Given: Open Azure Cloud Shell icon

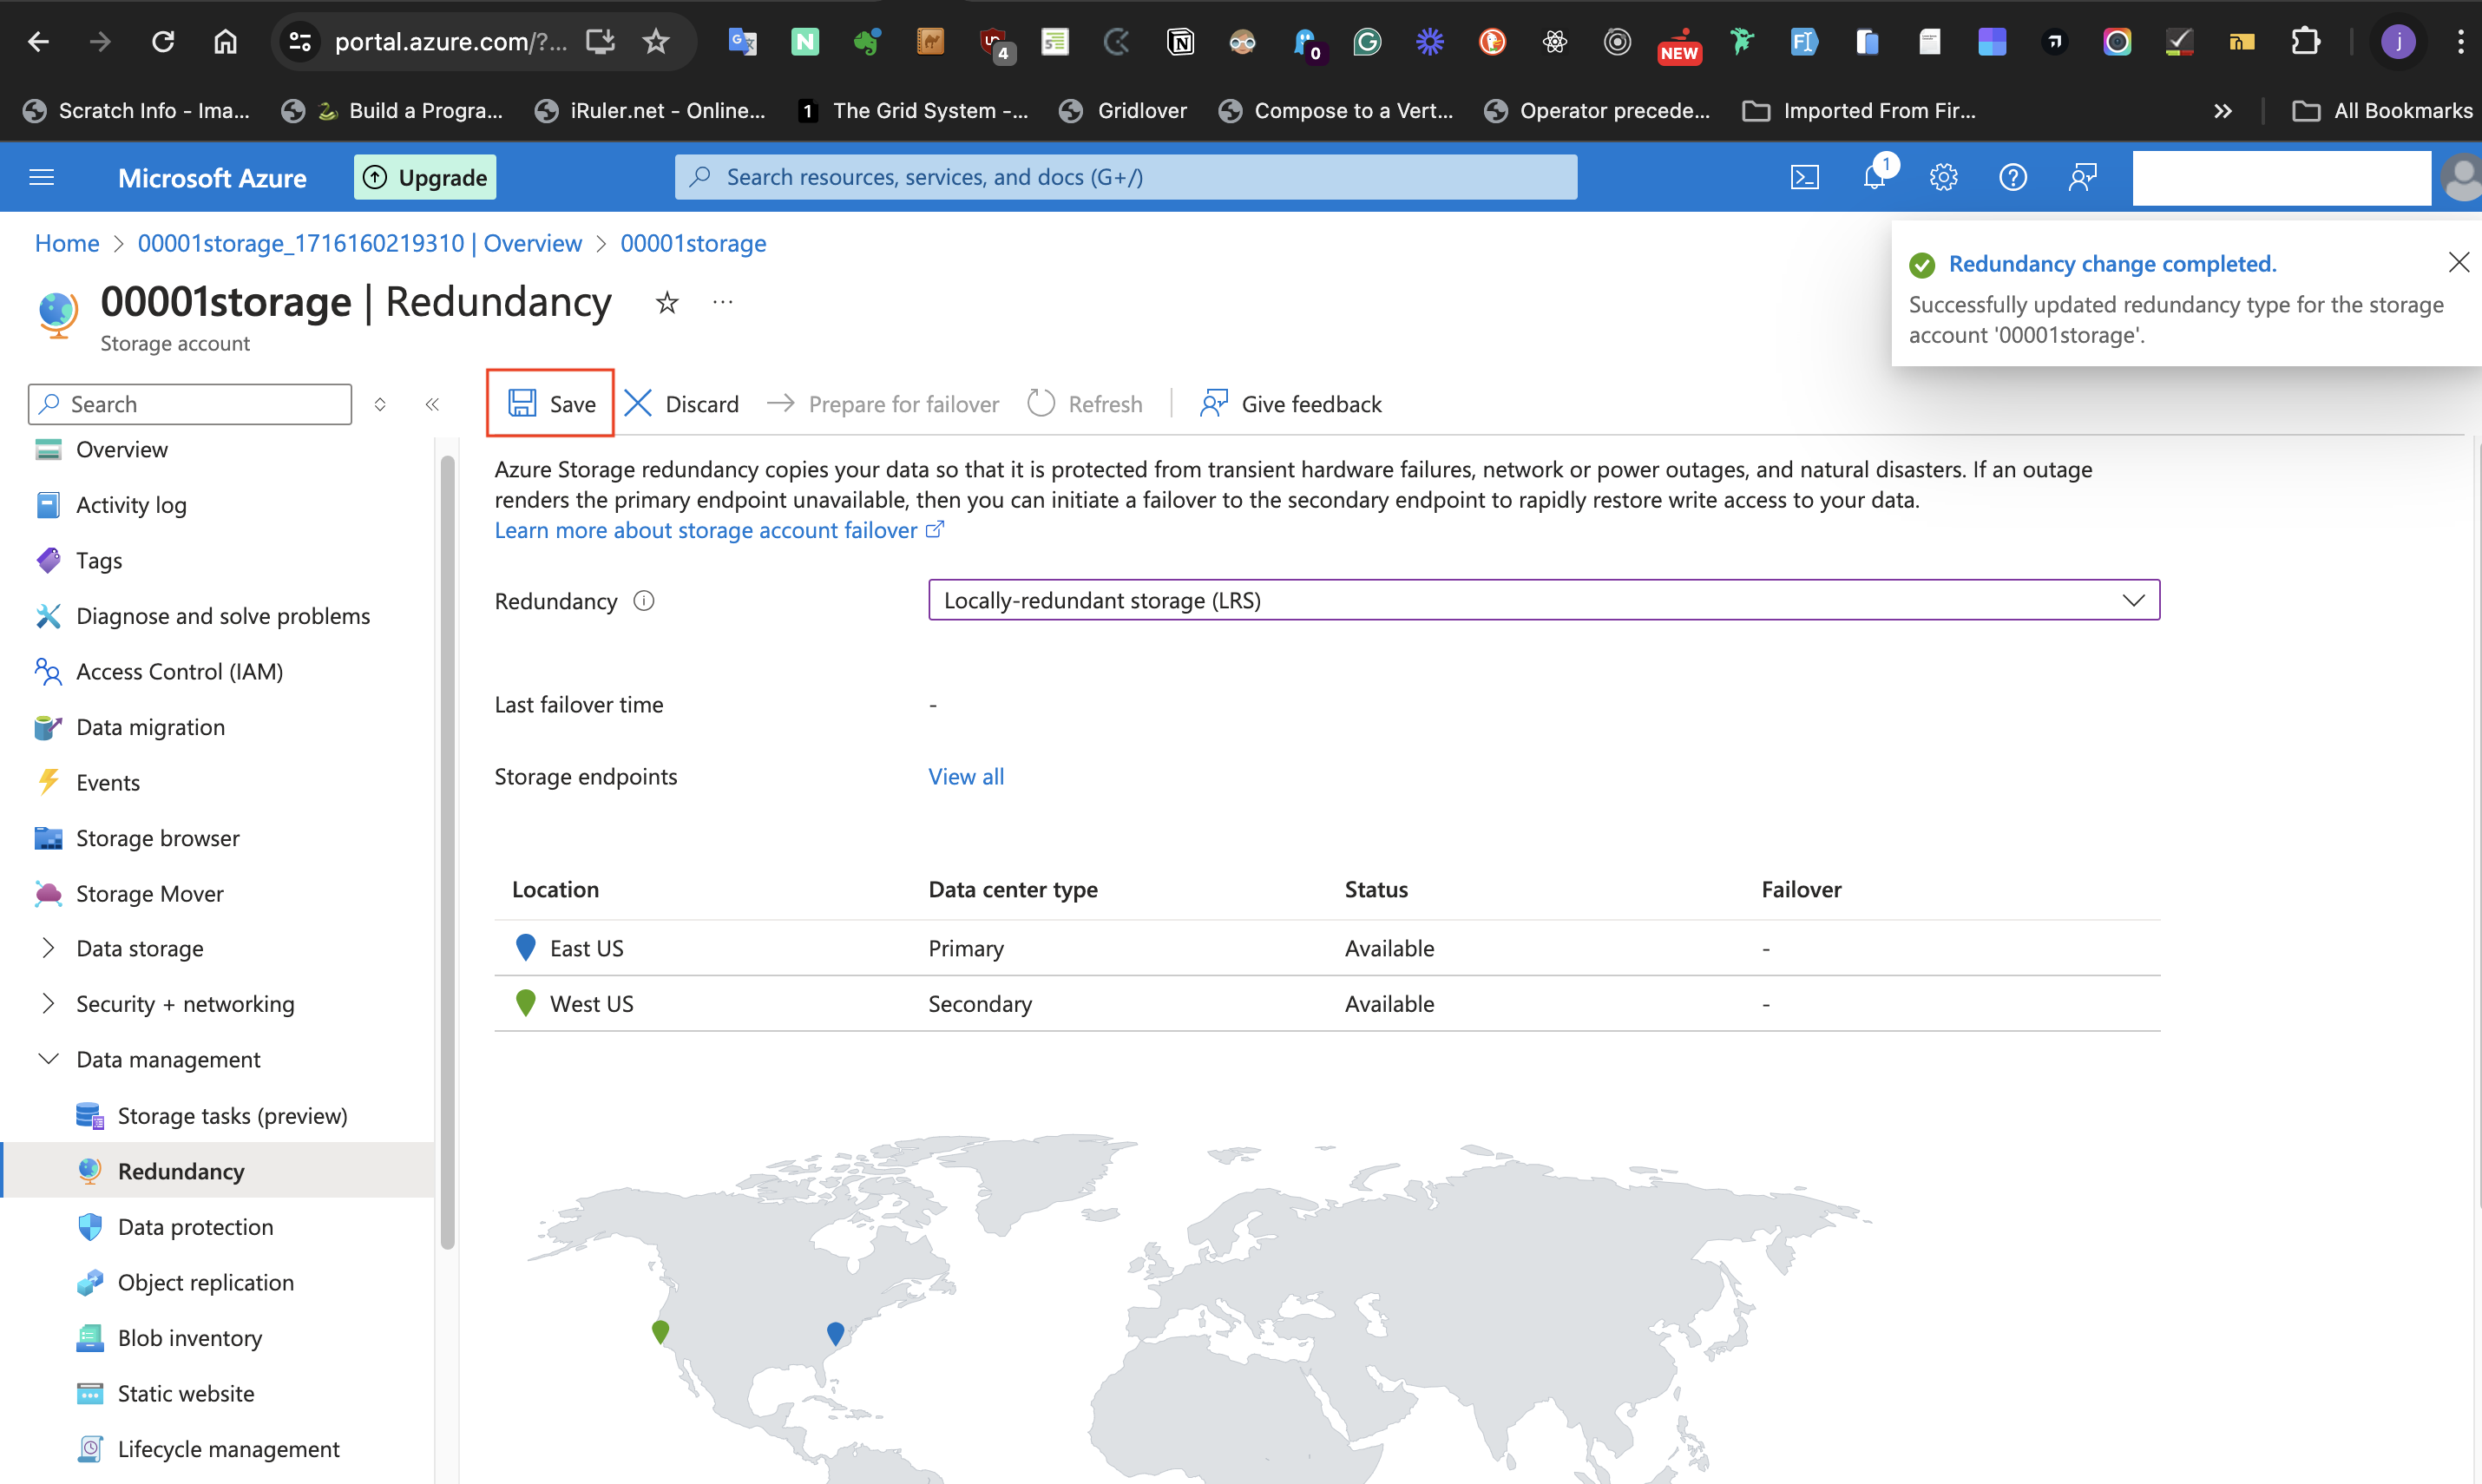Looking at the screenshot, I should 1804,177.
